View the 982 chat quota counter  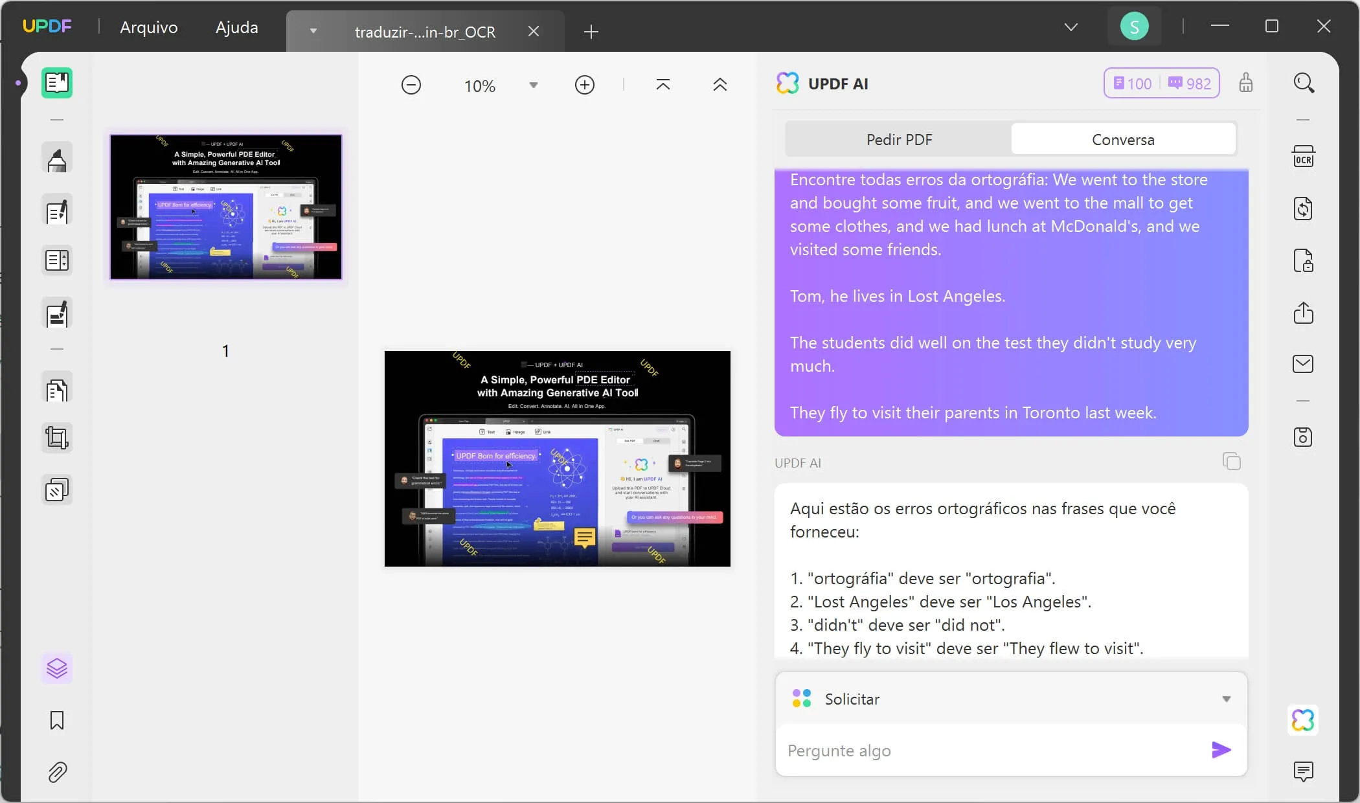pos(1190,84)
